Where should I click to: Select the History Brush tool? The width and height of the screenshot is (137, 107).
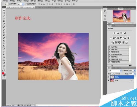coord(4,35)
